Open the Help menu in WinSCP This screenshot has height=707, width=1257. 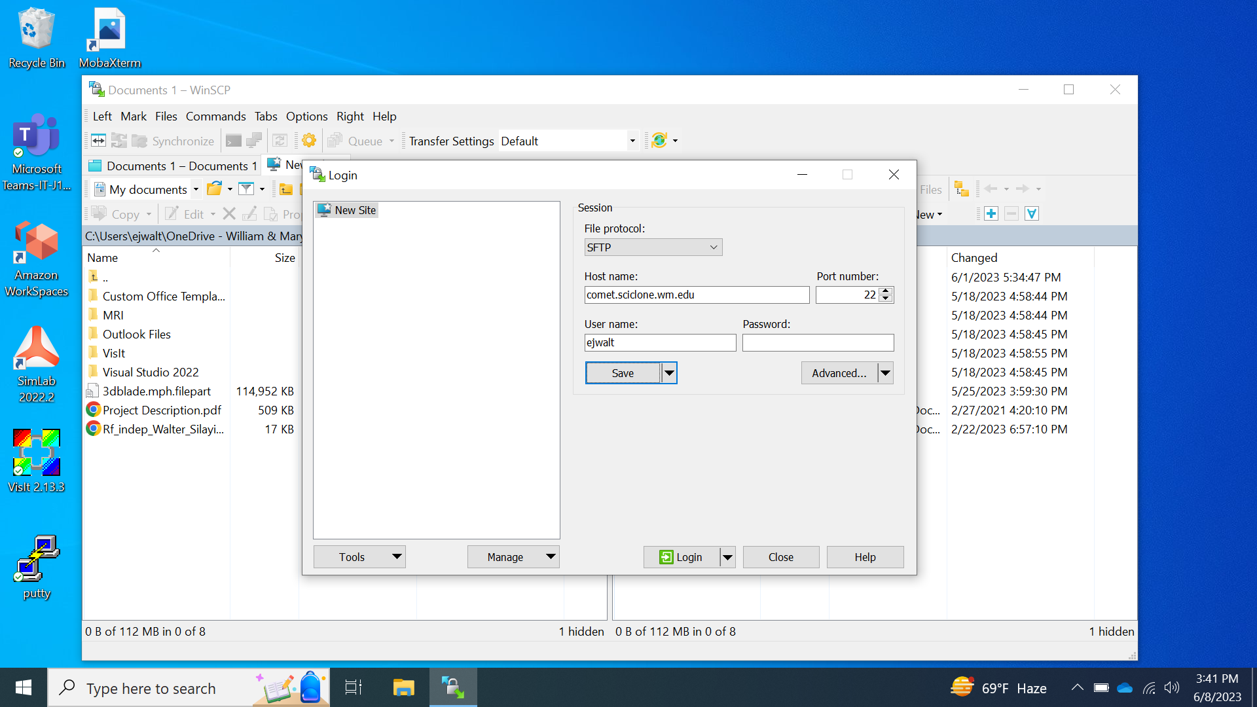384,116
